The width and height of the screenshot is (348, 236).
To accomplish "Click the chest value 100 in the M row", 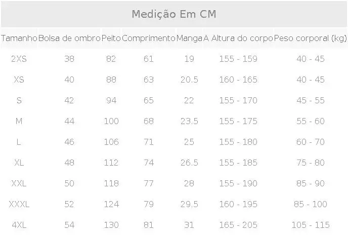I will click(x=111, y=121).
